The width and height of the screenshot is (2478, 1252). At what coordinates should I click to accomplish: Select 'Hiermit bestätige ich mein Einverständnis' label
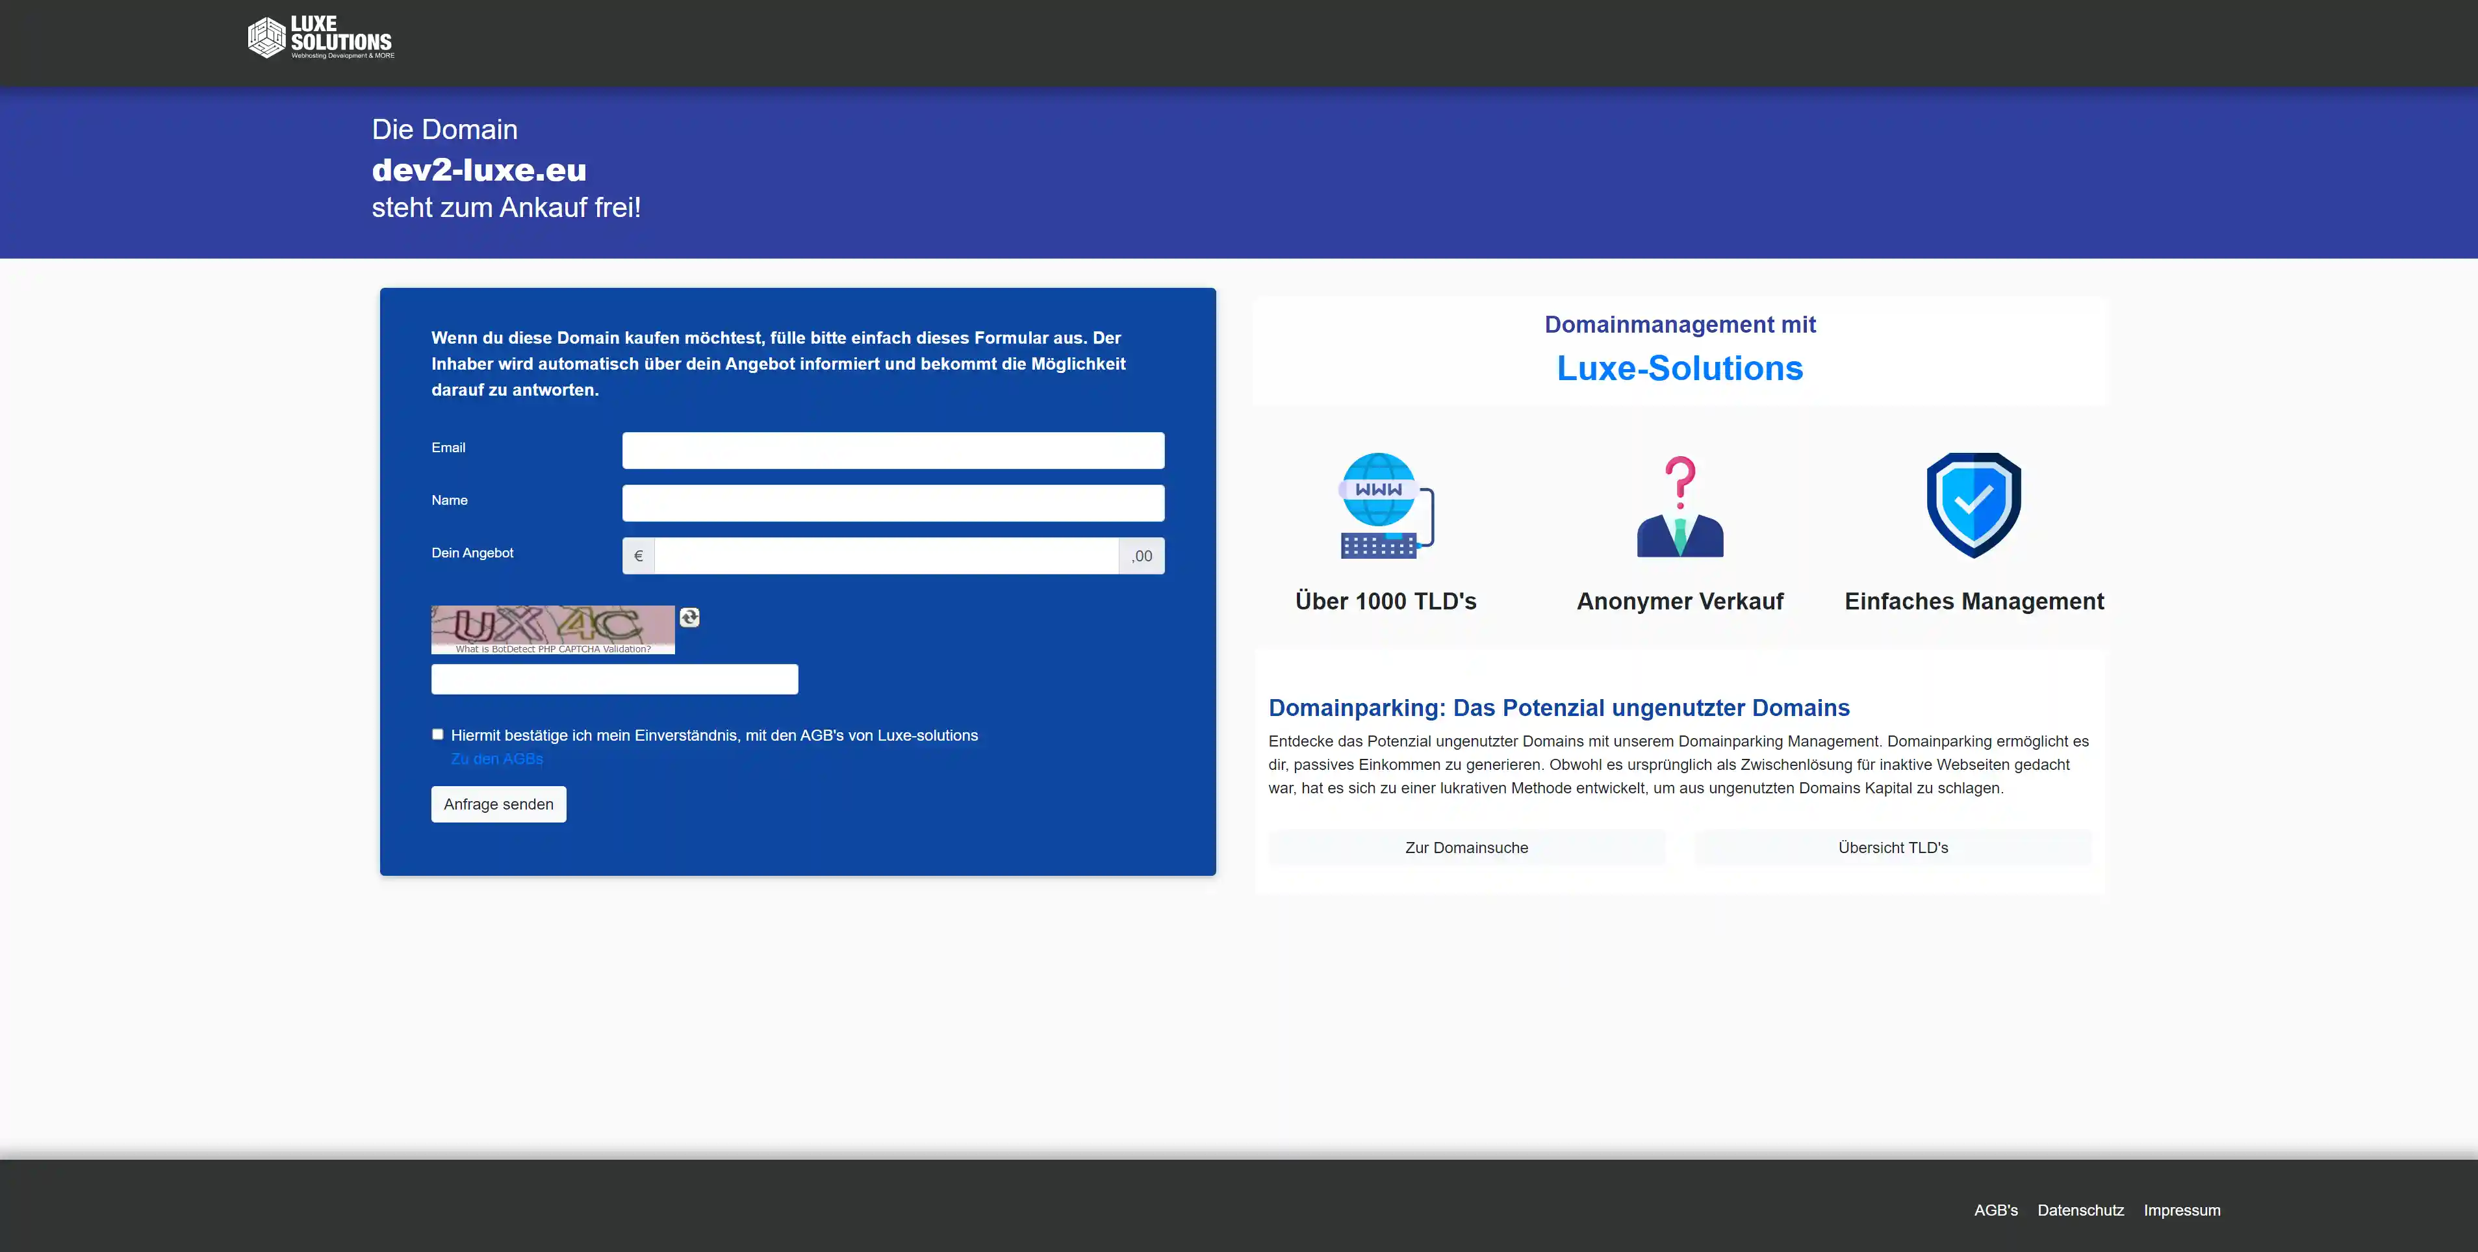714,735
